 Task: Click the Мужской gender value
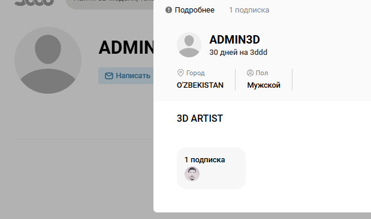[264, 85]
